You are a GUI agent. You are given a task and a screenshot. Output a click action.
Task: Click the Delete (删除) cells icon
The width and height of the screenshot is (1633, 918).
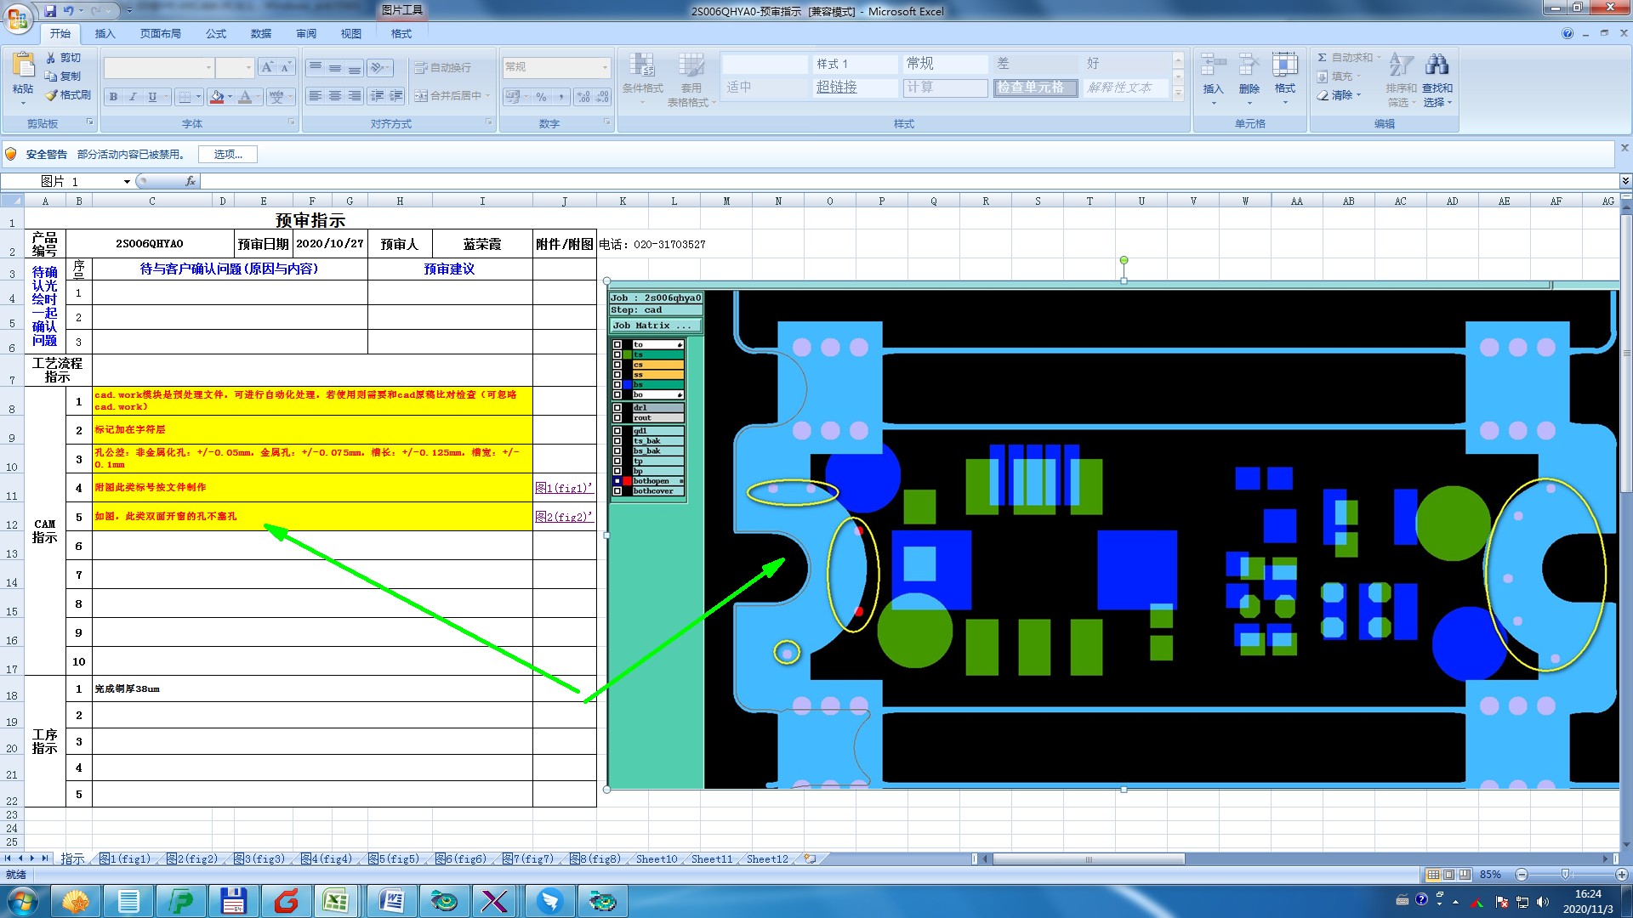1249,65
